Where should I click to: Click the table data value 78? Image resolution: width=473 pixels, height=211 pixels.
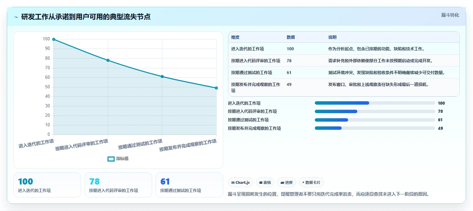click(x=289, y=61)
